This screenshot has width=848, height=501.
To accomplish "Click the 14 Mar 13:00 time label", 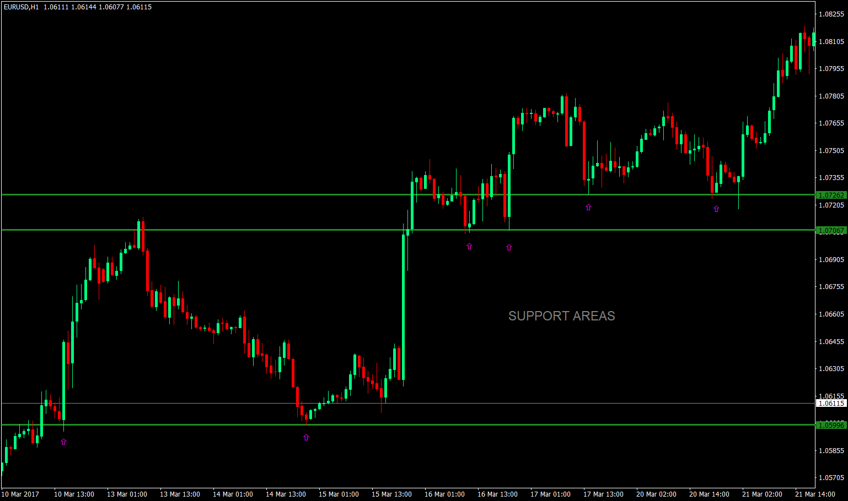I will point(286,494).
